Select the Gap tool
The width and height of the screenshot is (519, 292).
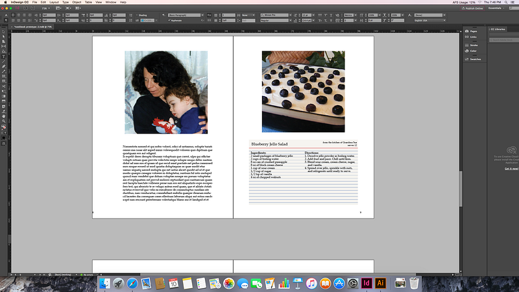(4, 47)
